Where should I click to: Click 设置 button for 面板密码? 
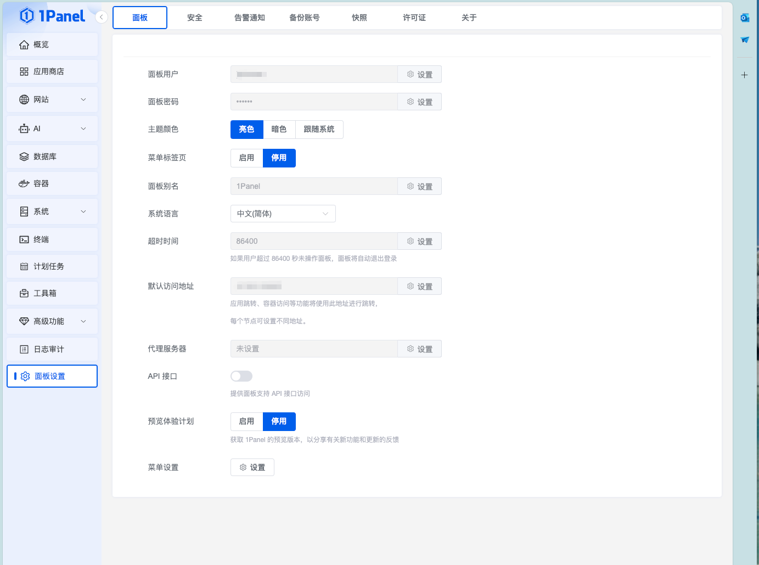(419, 102)
